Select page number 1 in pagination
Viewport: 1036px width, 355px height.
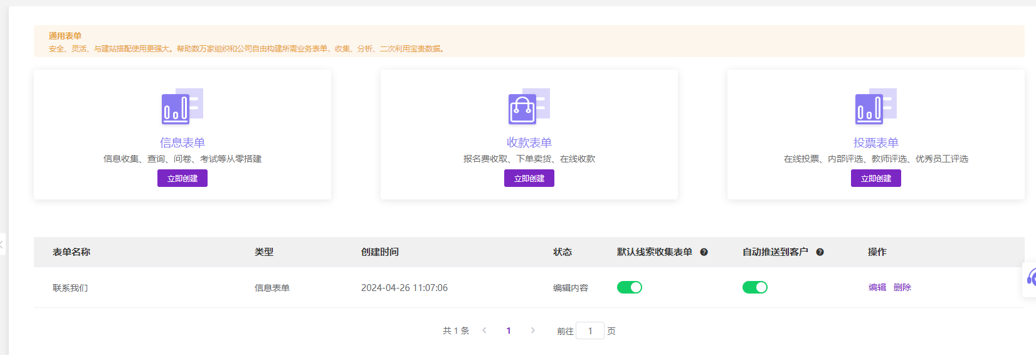(x=509, y=331)
